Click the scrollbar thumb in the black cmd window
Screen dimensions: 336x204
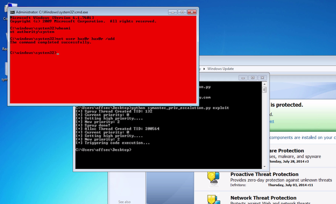265,90
